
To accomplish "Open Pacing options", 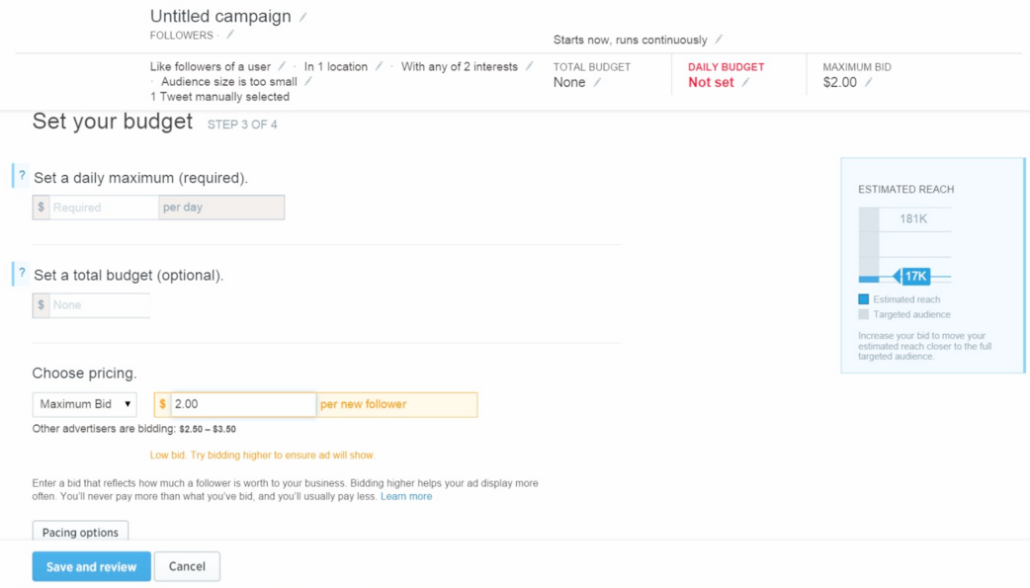I will click(80, 532).
